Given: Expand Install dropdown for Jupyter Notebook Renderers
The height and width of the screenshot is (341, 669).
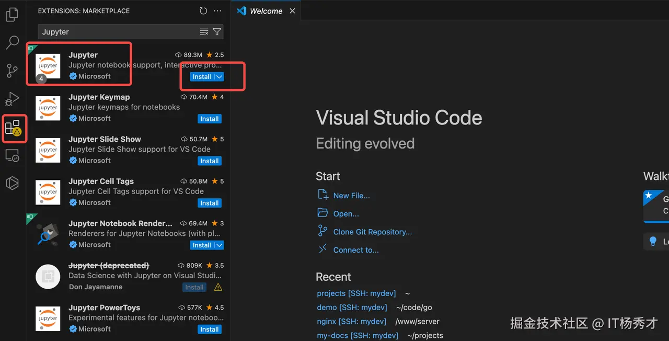Looking at the screenshot, I should (220, 245).
